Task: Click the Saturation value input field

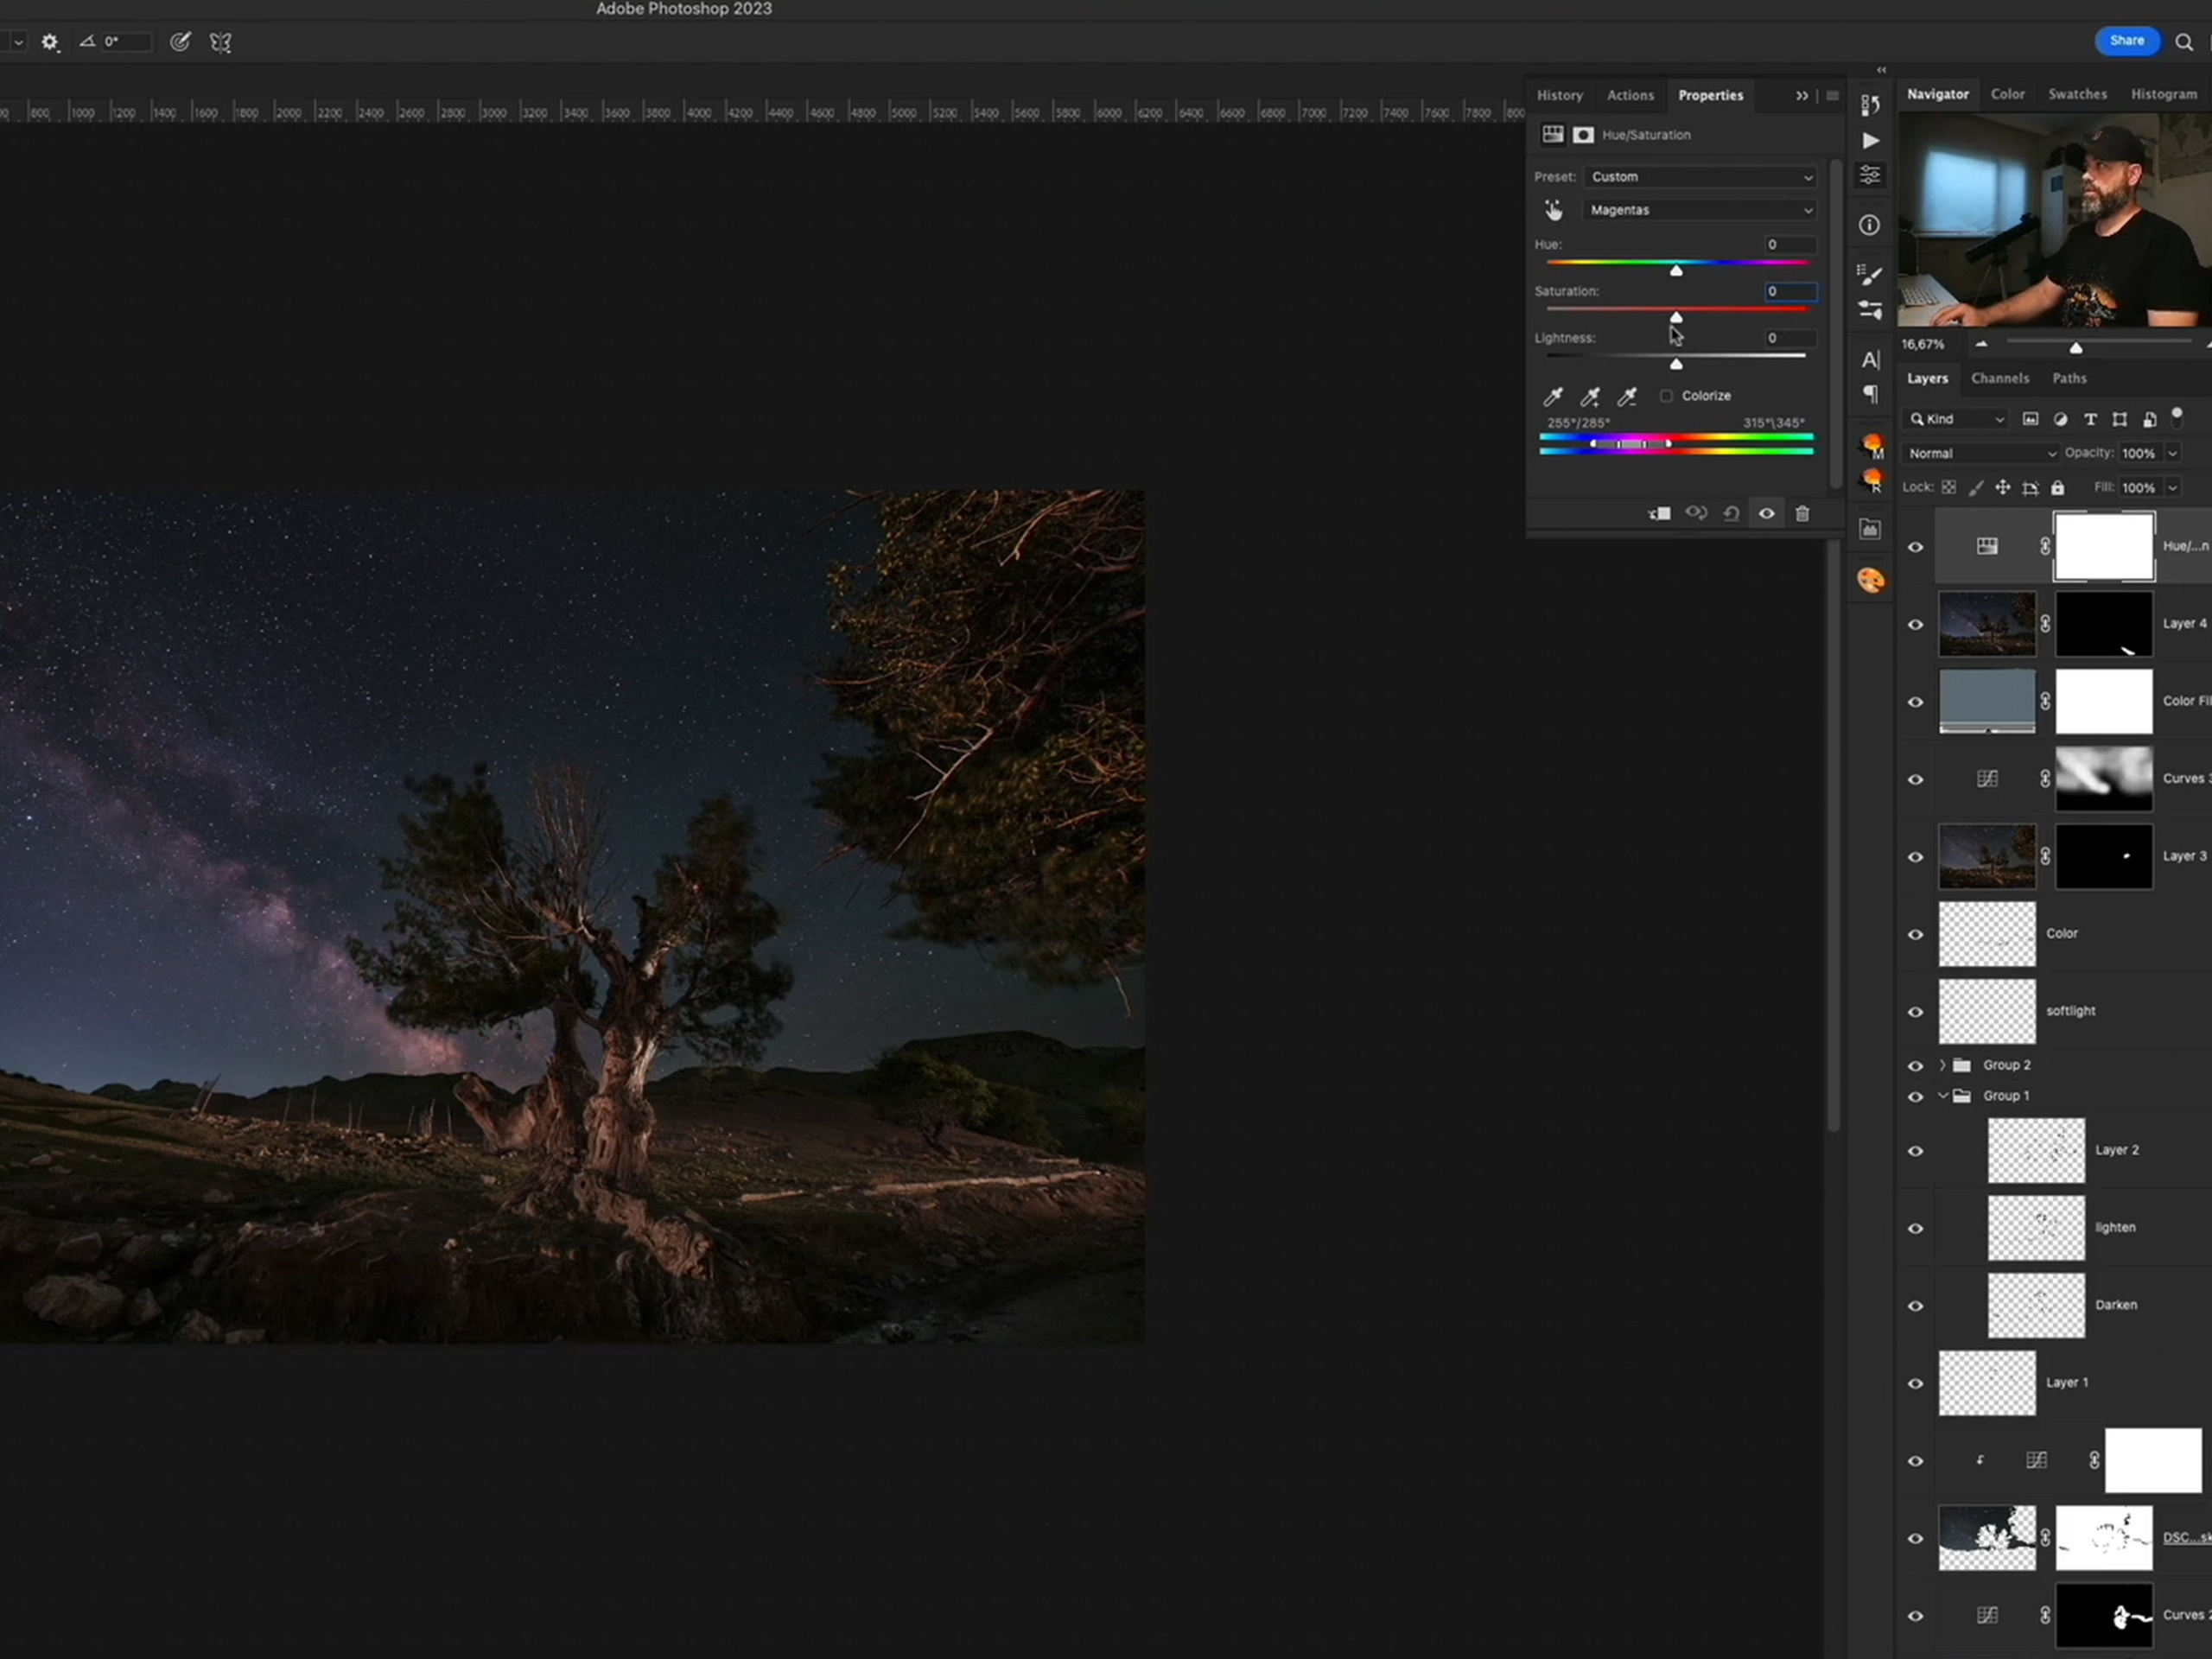Action: 1789,291
